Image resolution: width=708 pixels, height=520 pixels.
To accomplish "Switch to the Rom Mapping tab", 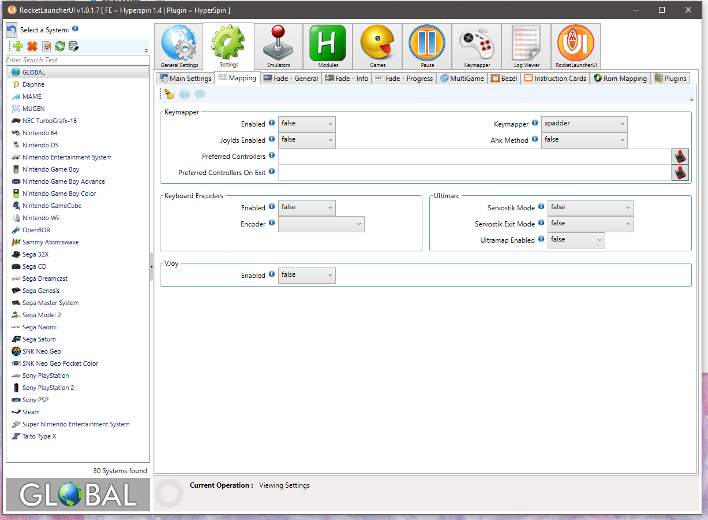I will tap(620, 79).
